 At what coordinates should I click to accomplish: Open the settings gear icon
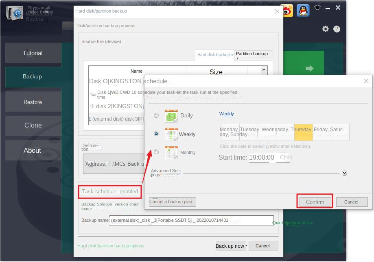(x=325, y=29)
